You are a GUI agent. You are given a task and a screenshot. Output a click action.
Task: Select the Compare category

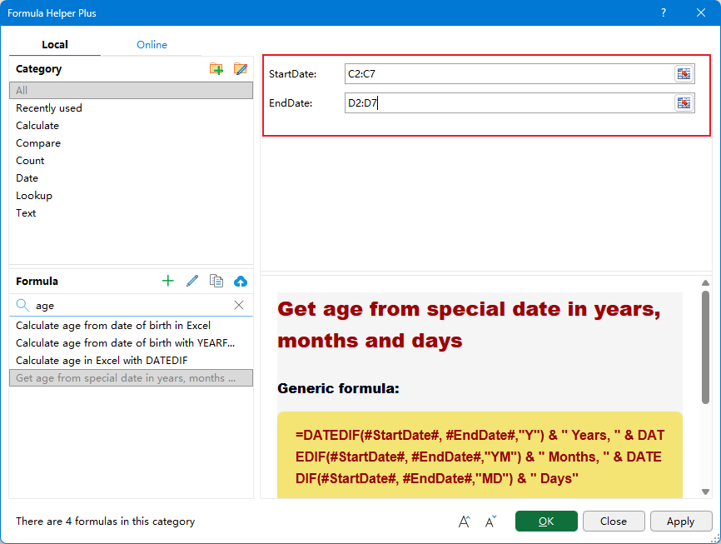[131, 143]
